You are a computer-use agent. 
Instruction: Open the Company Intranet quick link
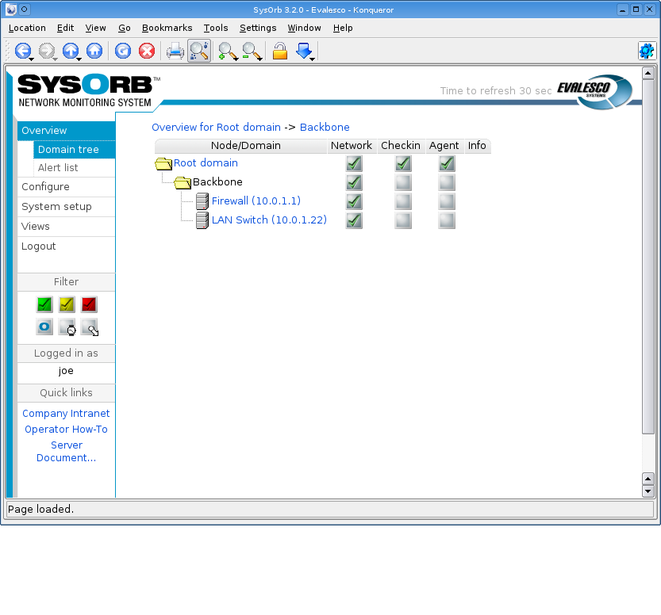coord(66,414)
